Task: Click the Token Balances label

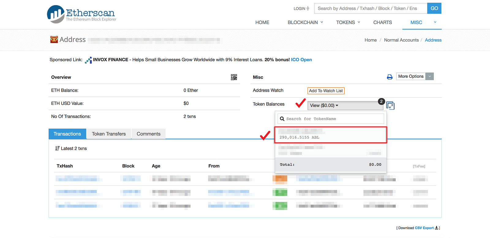Action: click(x=269, y=104)
